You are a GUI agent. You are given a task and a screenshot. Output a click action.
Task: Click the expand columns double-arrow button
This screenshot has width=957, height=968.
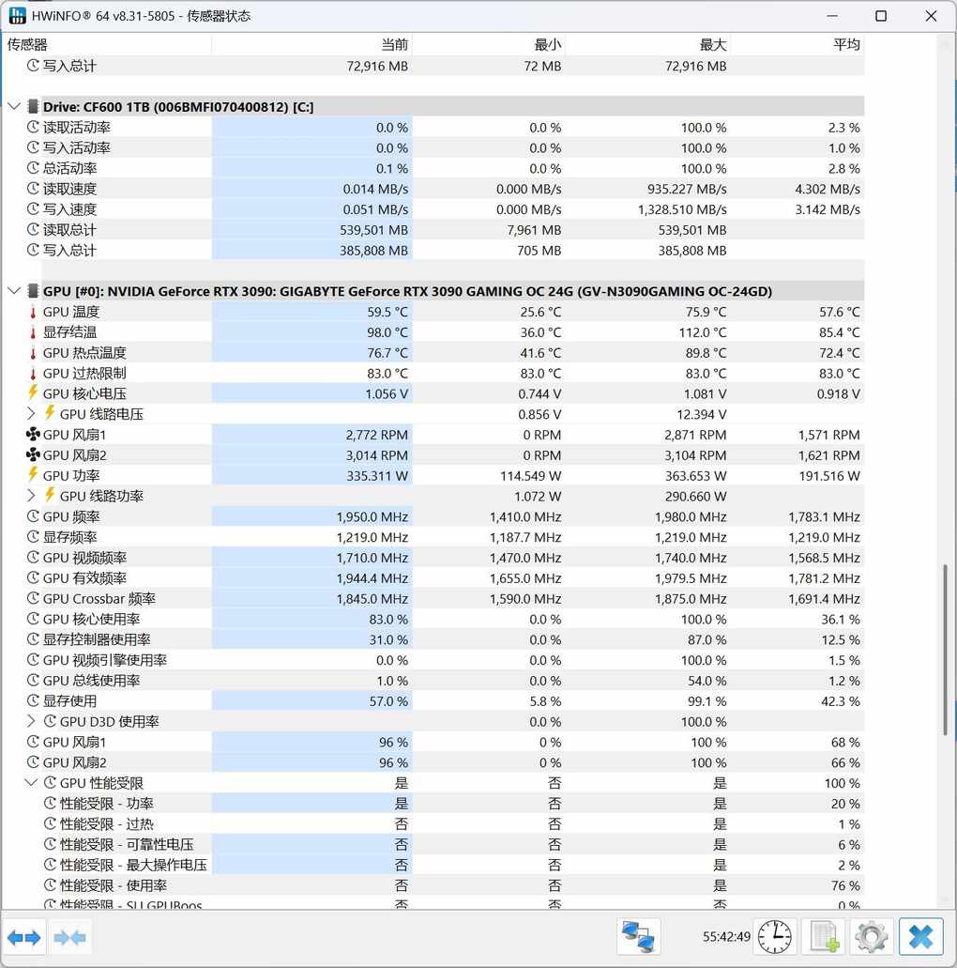[23, 937]
